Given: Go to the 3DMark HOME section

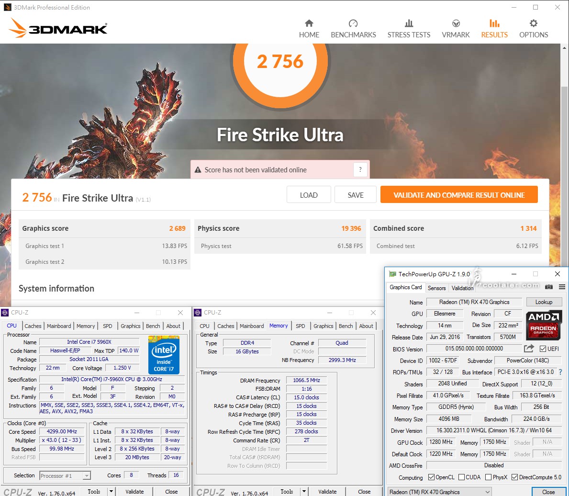Looking at the screenshot, I should 309,29.
